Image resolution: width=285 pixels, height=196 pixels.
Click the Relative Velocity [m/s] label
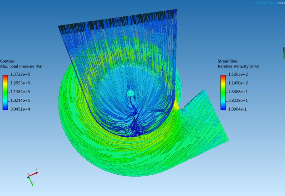tap(239, 66)
